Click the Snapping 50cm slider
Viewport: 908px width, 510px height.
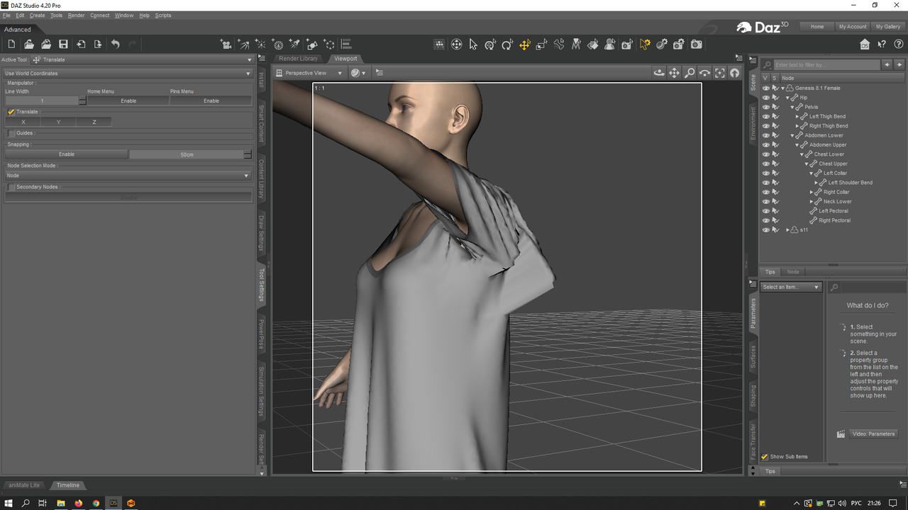click(187, 154)
